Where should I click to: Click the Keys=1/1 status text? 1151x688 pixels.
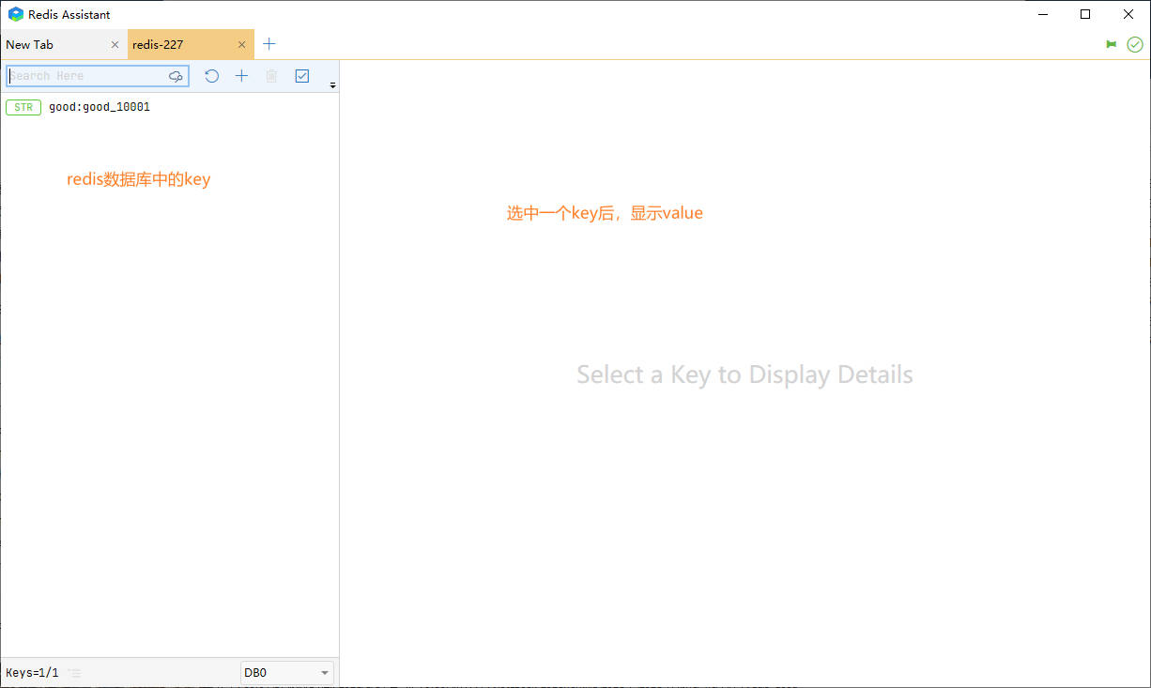(x=32, y=673)
